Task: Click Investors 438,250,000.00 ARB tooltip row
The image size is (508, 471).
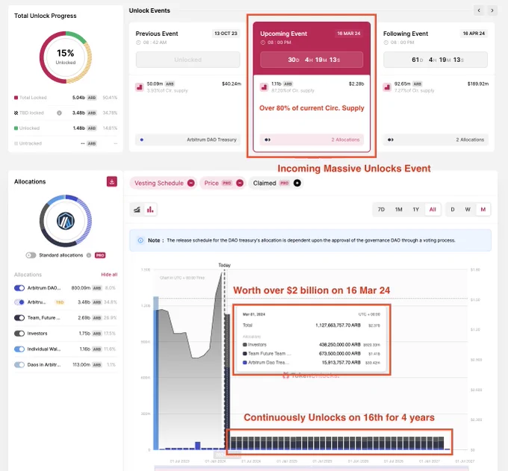Action: click(x=312, y=345)
